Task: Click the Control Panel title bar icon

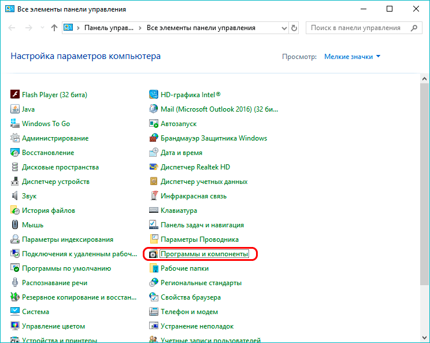Action: pyautogui.click(x=10, y=9)
